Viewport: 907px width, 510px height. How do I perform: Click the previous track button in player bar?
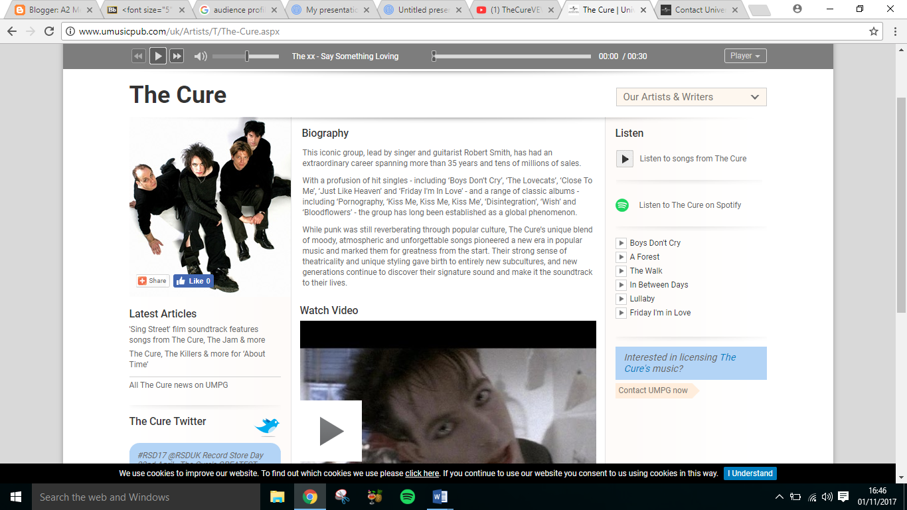pos(138,56)
